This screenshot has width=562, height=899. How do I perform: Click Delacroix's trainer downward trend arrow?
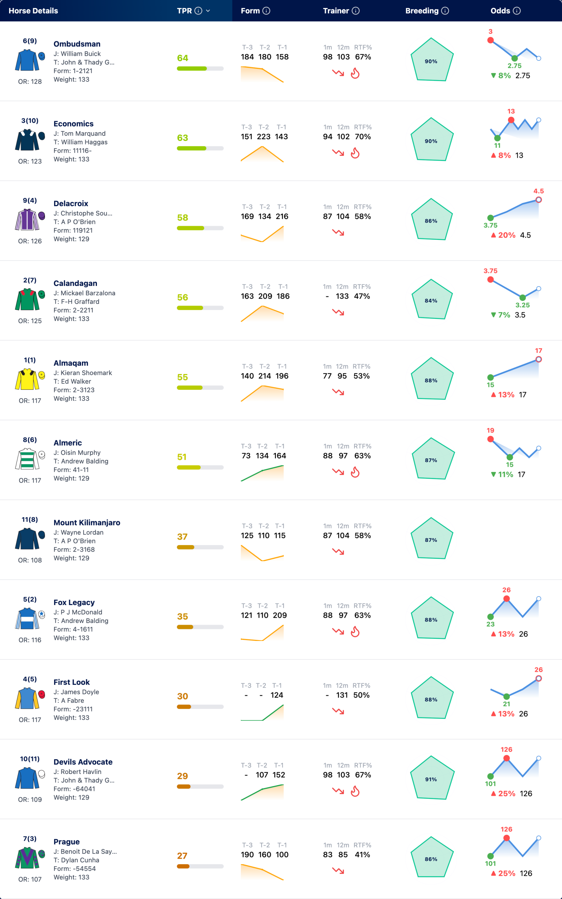coord(338,232)
